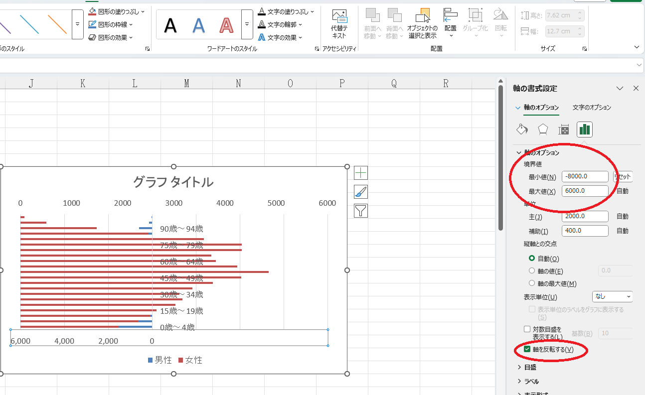
Task: Expand the formula bar chevron
Action: 640,65
